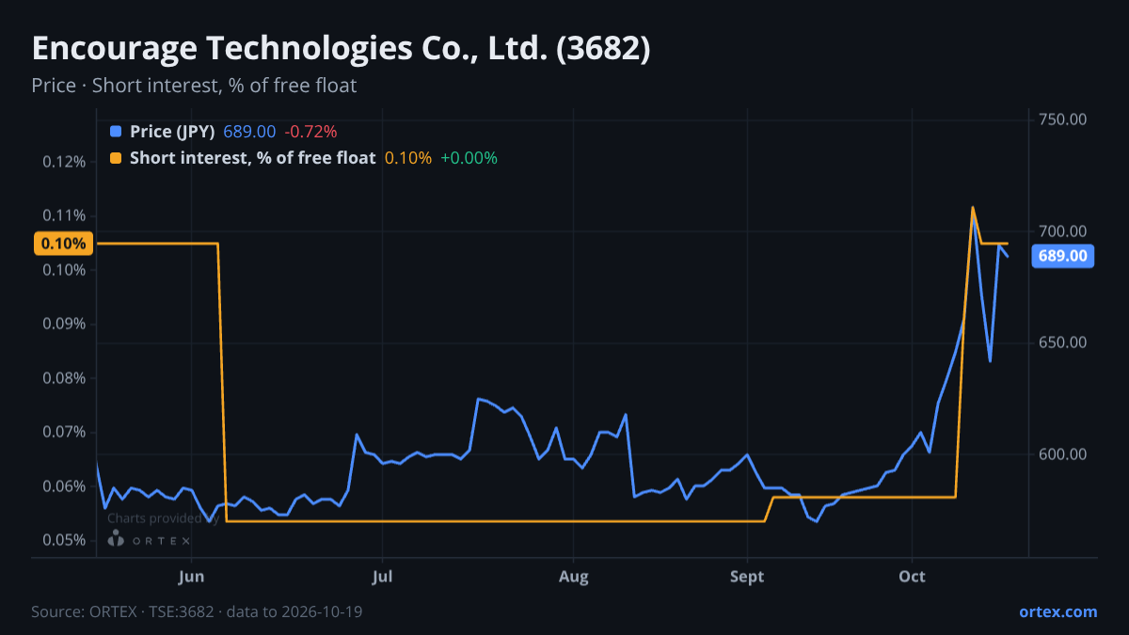This screenshot has width=1129, height=635.
Task: Click the legend's 0.10% short interest value
Action: 408,158
